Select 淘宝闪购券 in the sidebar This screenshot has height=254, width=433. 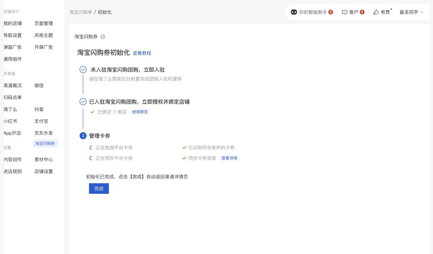point(45,143)
